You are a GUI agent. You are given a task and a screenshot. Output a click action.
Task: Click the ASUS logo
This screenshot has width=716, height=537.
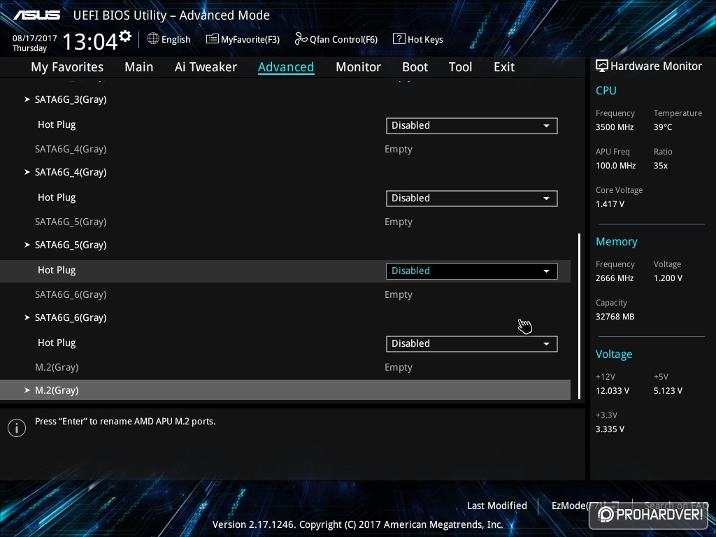click(x=37, y=15)
